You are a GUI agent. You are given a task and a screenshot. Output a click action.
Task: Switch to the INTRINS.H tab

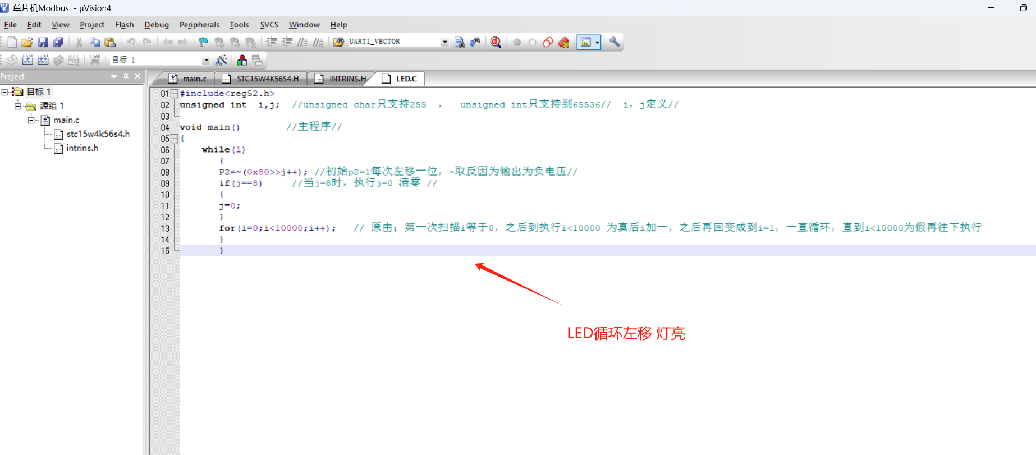pos(341,79)
